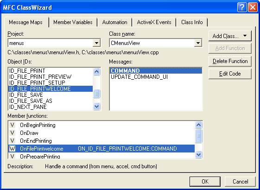Switch to the Member Variables tab
This screenshot has height=190, width=260.
point(73,22)
